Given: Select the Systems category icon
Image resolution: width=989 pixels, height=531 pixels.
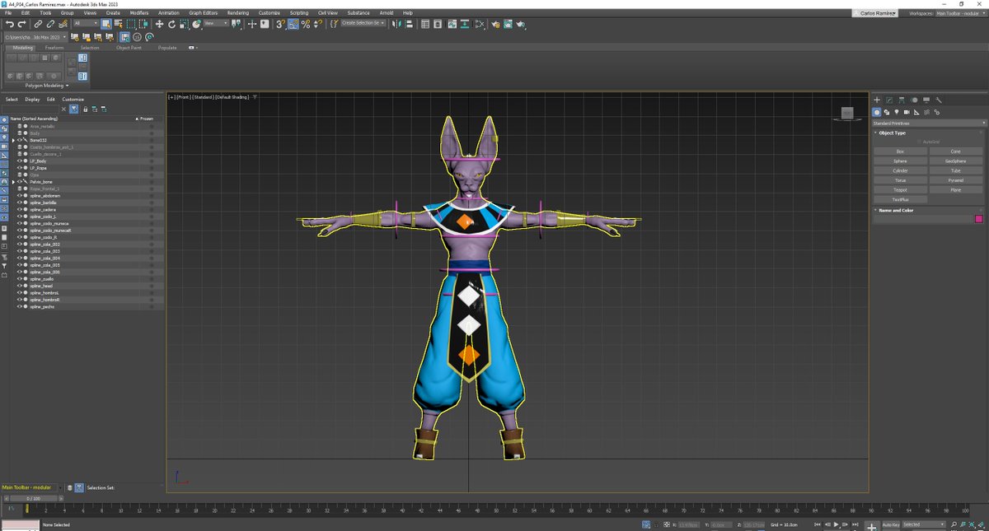Looking at the screenshot, I should pos(936,112).
